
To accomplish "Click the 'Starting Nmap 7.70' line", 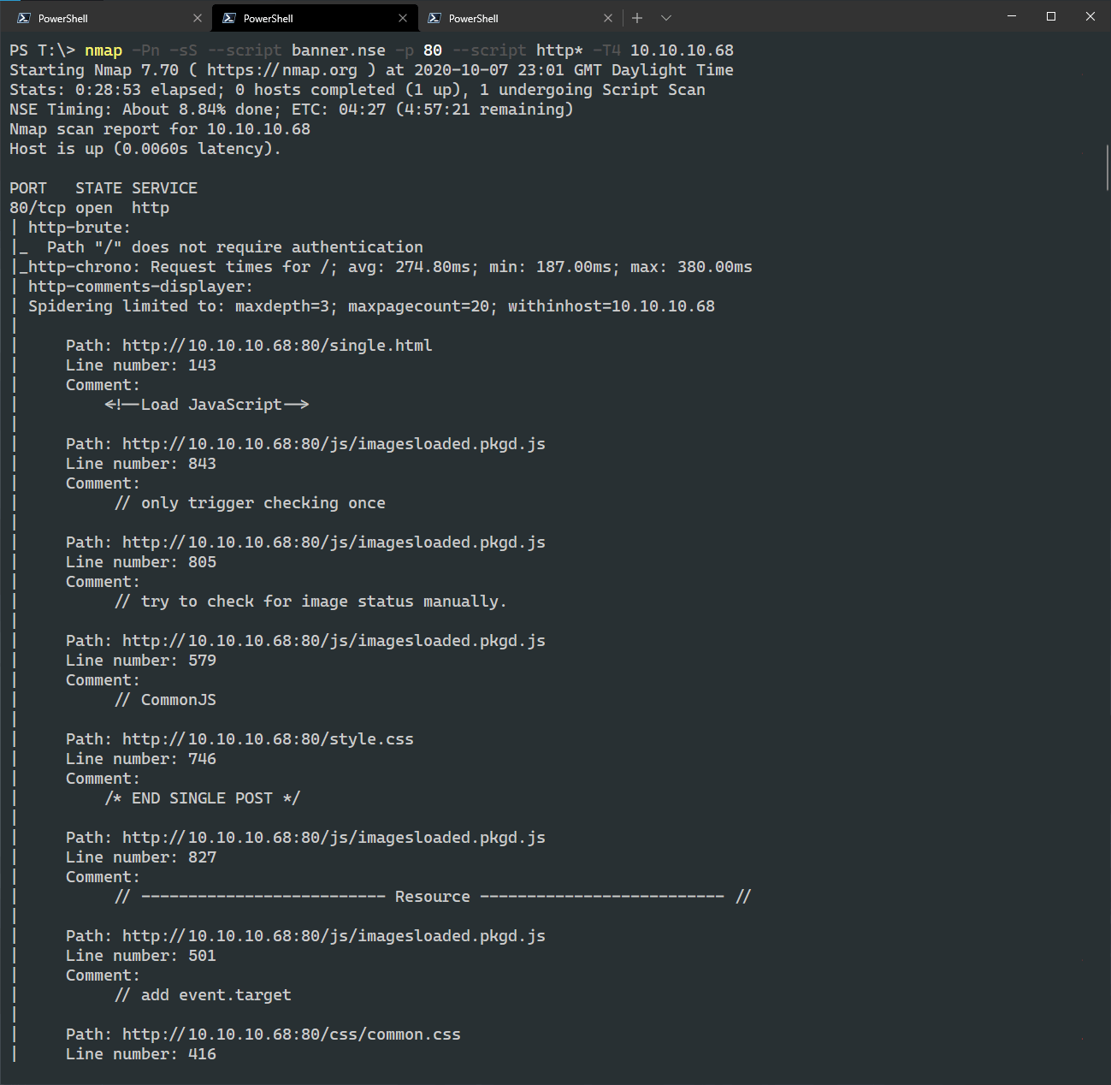I will tap(371, 70).
